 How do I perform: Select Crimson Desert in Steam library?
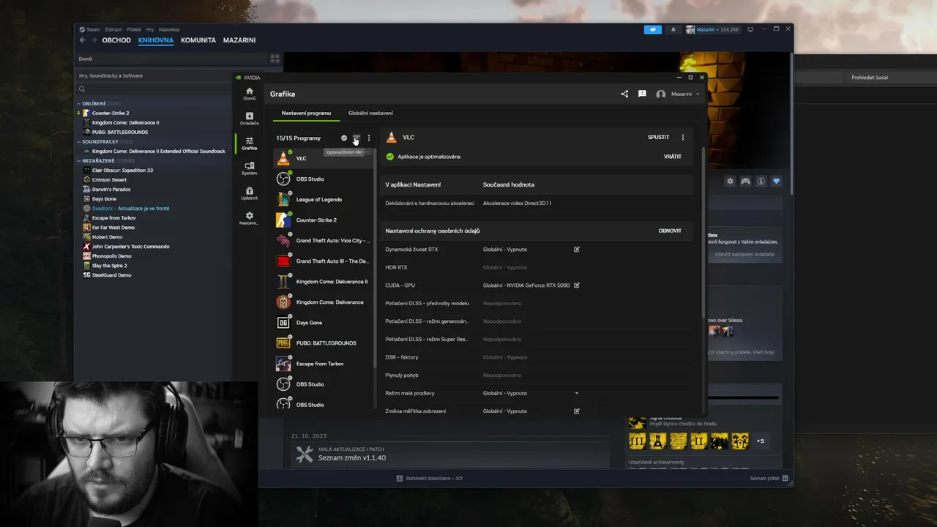109,179
